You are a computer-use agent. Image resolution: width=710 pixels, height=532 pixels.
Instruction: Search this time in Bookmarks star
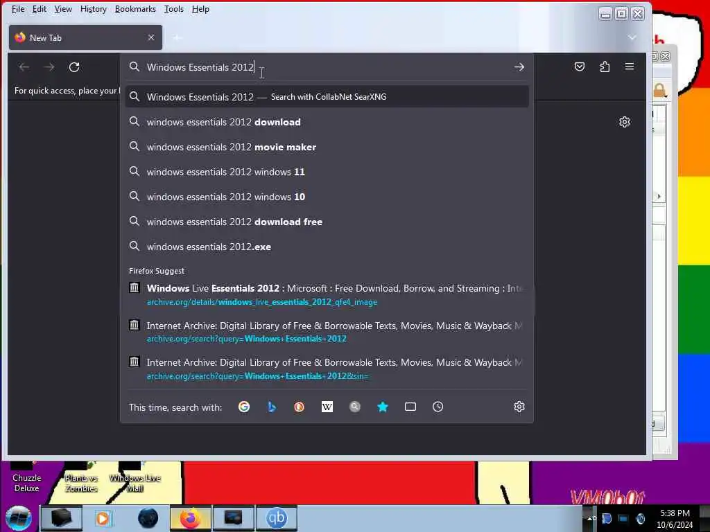(x=383, y=407)
